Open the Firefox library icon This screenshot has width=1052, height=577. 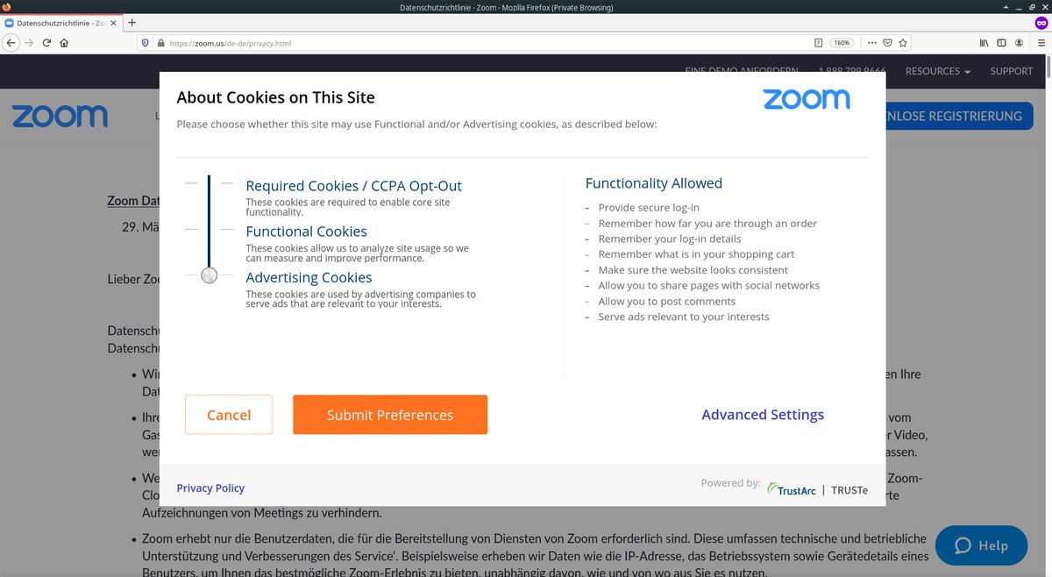tap(984, 42)
